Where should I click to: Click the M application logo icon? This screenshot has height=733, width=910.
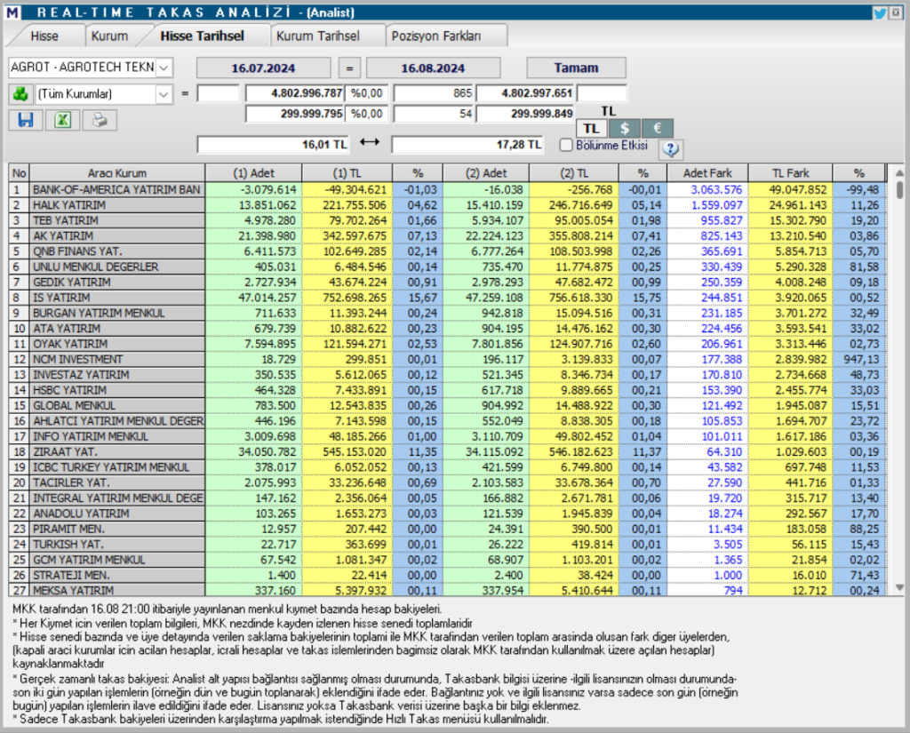pos(12,12)
